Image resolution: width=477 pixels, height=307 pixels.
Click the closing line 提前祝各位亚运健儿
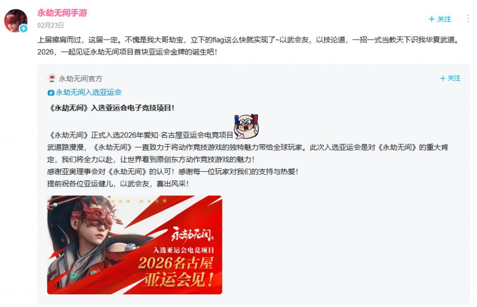point(118,184)
